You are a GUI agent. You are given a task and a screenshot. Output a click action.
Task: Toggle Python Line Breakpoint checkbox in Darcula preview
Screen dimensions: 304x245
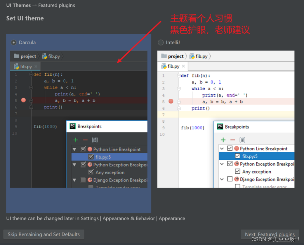click(83, 149)
